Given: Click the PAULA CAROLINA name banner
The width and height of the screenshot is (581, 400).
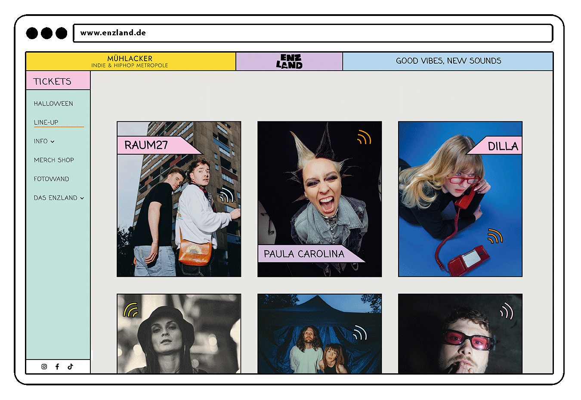Looking at the screenshot, I should point(304,254).
